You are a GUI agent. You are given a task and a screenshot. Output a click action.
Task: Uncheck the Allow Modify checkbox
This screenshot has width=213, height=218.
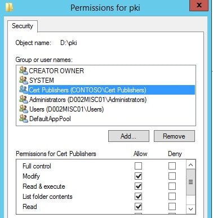(138, 176)
